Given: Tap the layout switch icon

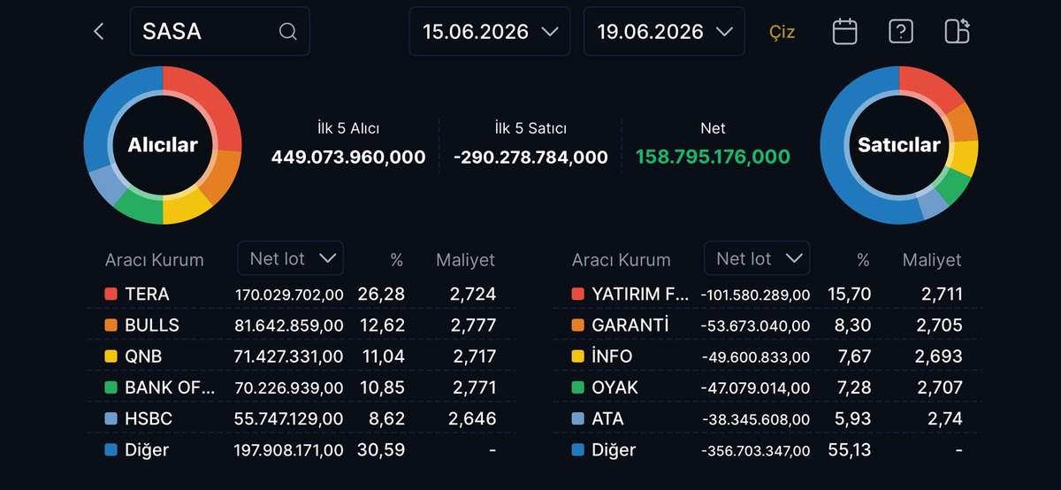Looking at the screenshot, I should pos(957,32).
